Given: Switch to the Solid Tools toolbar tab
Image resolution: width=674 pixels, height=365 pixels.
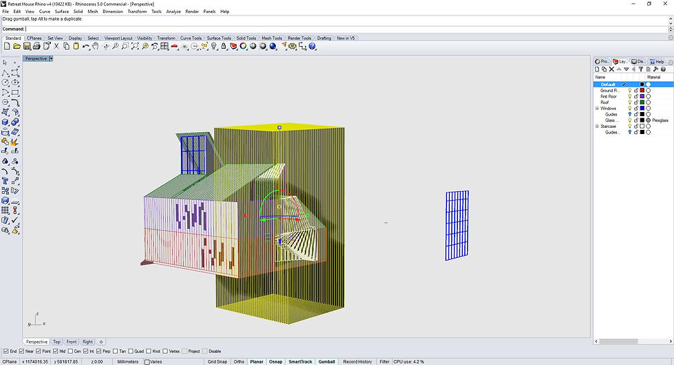Looking at the screenshot, I should coord(246,38).
